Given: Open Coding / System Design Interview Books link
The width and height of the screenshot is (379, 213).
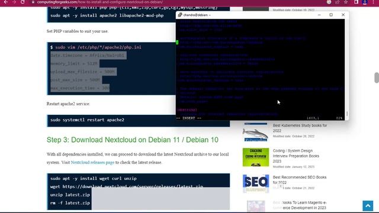Looking at the screenshot, I should tap(296, 156).
